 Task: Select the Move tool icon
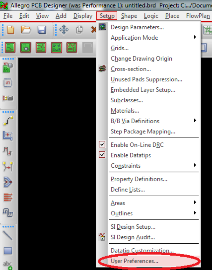[x=64, y=30]
